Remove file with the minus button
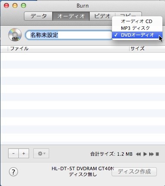 coord(13,154)
